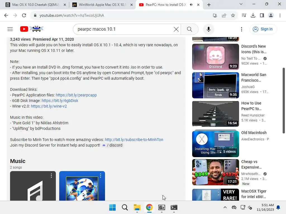Open the first music note song card
Image resolution: width=286 pixels, height=214 pixels.
coord(33,186)
